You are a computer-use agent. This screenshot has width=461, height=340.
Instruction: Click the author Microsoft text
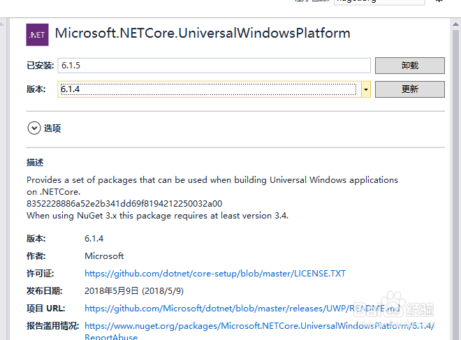tap(104, 256)
